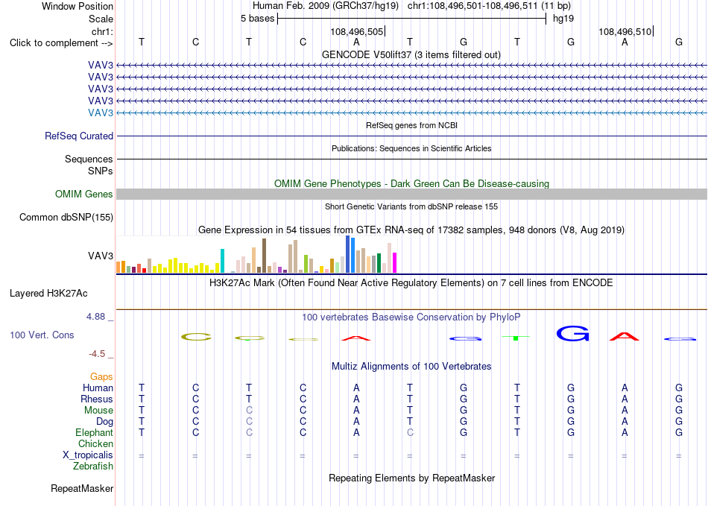The width and height of the screenshot is (708, 506).
Task: Click the 'Gene Expression in 54 tissues' title
Action: coord(411,230)
